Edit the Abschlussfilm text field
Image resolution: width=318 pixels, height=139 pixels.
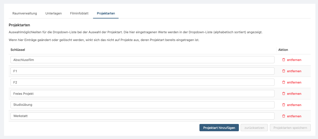click(142, 60)
